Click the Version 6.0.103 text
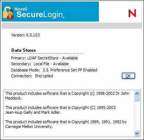The image size is (144, 140). [26, 35]
